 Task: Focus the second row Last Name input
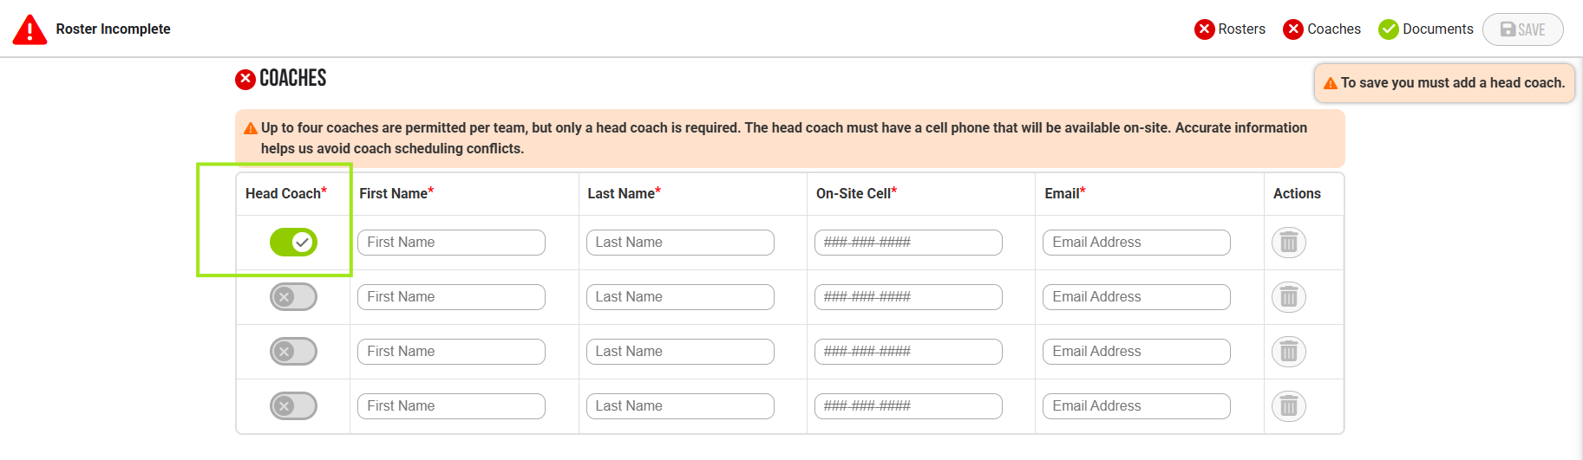pos(680,297)
